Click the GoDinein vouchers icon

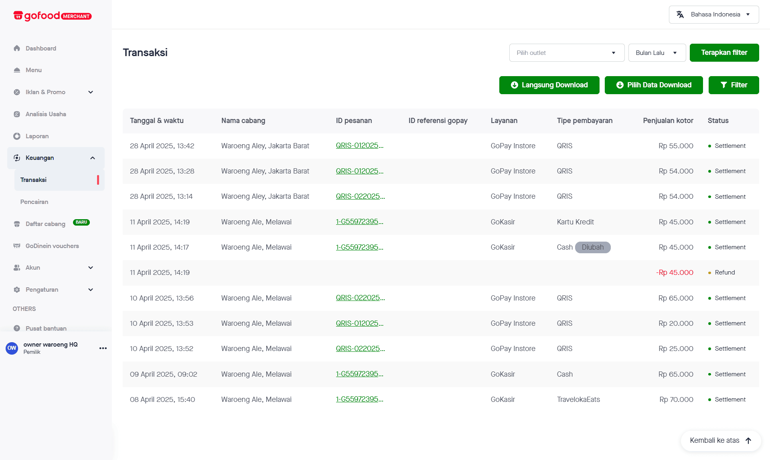click(x=17, y=246)
